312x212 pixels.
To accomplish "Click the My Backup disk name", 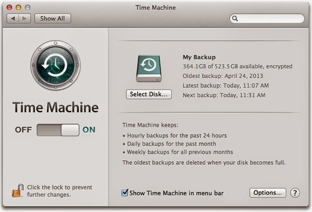I will pos(199,57).
